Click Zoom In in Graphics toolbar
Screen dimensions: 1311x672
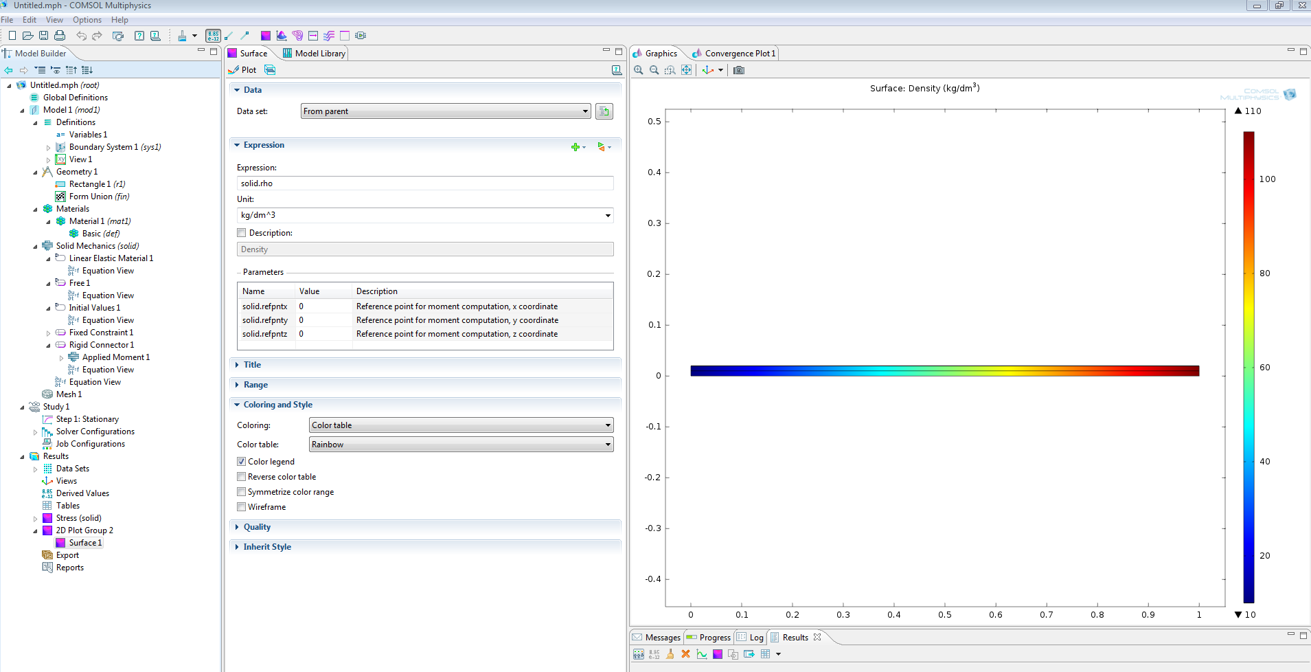click(639, 70)
